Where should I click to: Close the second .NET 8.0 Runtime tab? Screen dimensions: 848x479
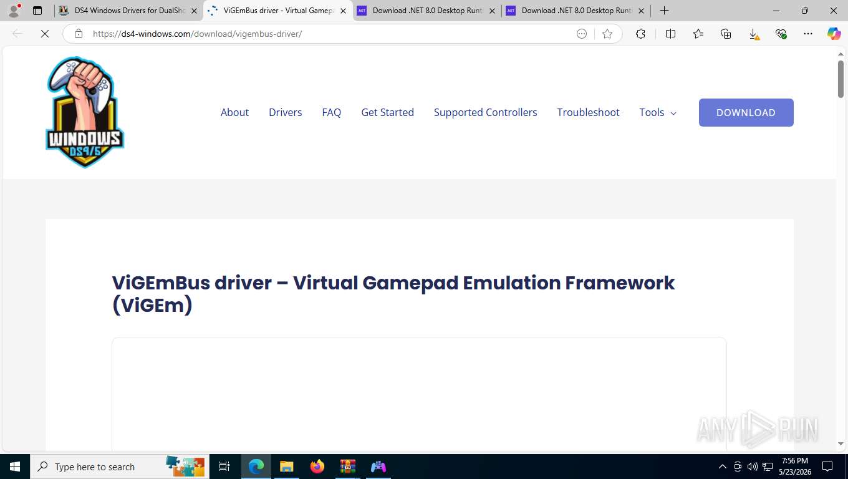tap(641, 11)
